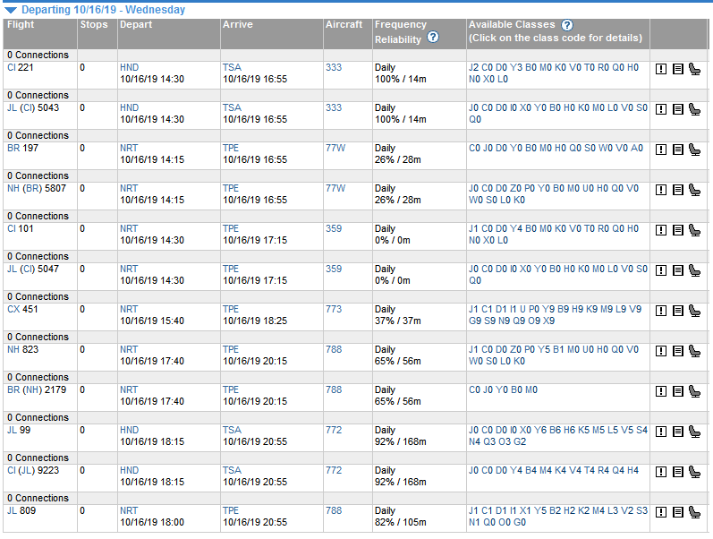The width and height of the screenshot is (713, 539).
Task: Open flight CX 451 link
Action: click(x=22, y=309)
